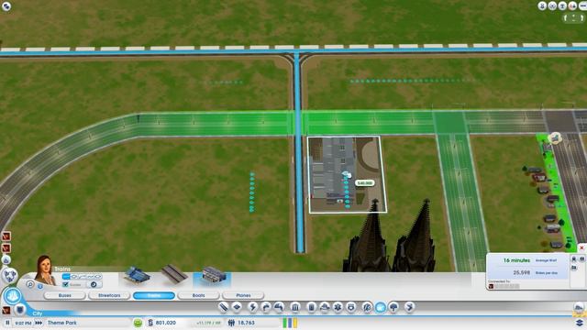The image size is (587, 330).
Task: Click the RCI demand color bars
Action: [290, 323]
